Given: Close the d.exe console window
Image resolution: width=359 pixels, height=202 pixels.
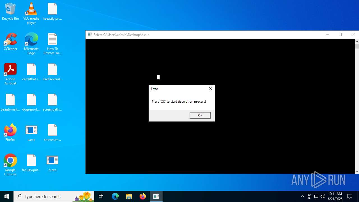Looking at the screenshot, I should [353, 35].
